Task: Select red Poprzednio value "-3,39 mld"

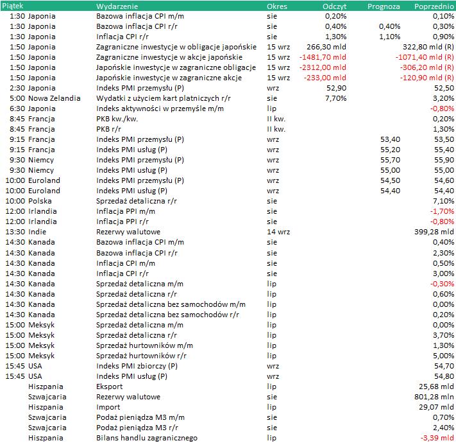Action: pos(437,438)
